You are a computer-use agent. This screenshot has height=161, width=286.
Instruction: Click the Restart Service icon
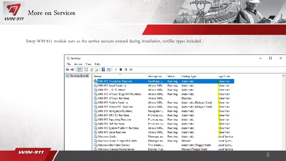tap(131, 69)
